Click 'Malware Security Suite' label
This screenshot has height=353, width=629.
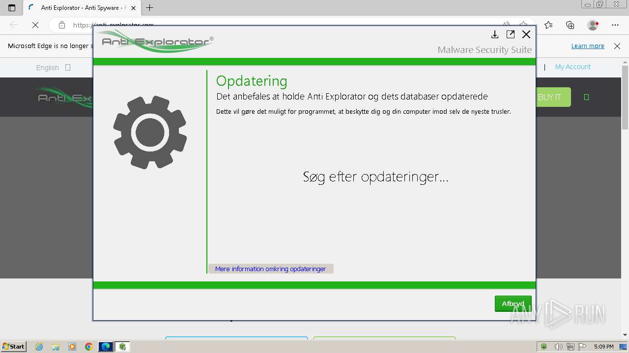click(x=485, y=50)
